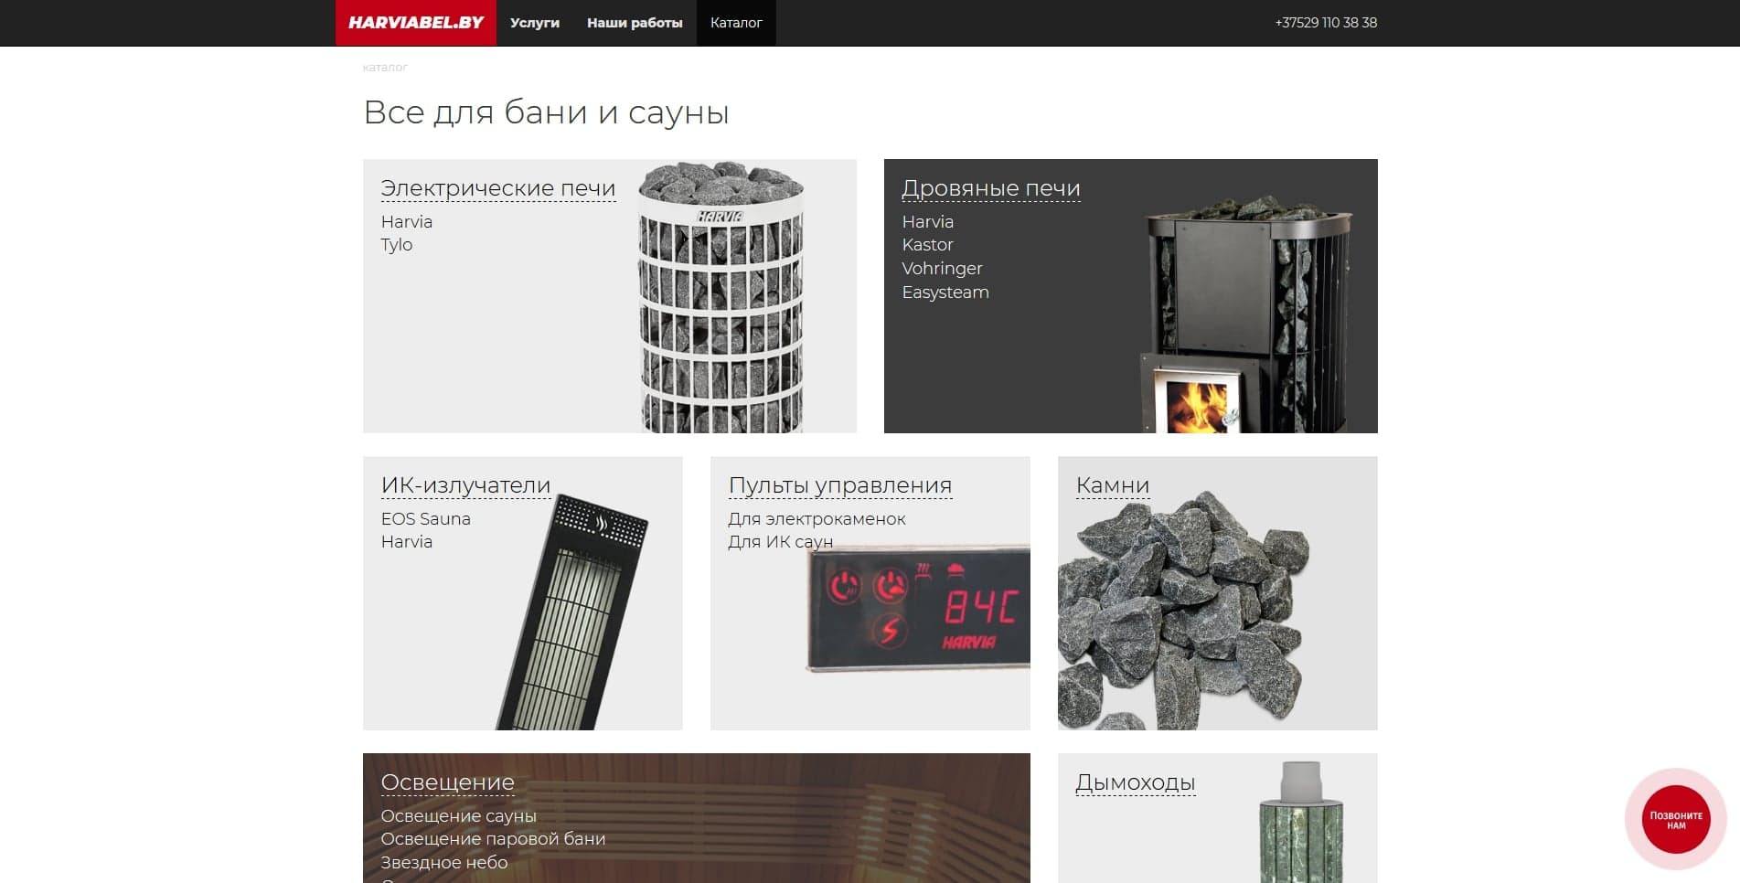Viewport: 1740px width, 883px height.
Task: Open the Освещение category
Action: click(448, 782)
